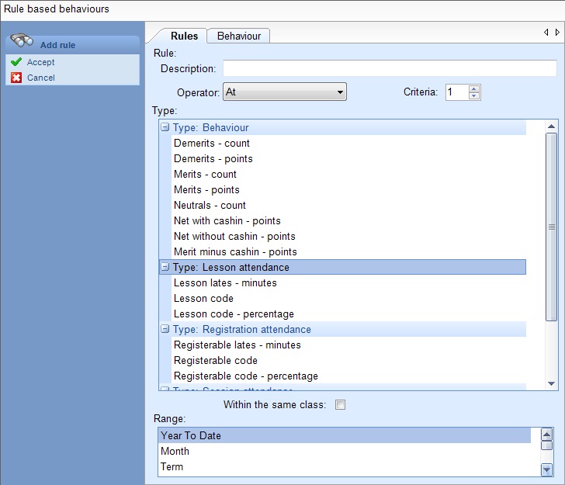Click the Accept link

(x=40, y=62)
